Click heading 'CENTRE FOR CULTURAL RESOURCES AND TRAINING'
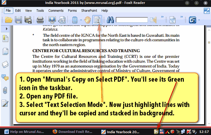 click(86, 51)
